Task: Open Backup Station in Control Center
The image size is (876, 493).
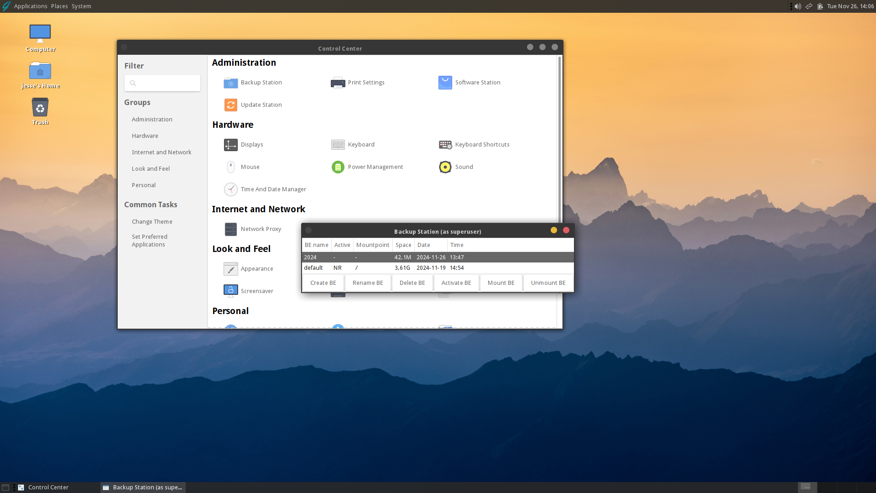Action: point(253,83)
